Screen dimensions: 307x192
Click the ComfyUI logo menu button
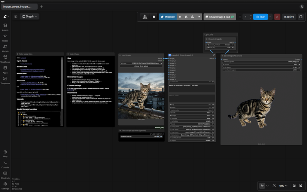[6, 16]
